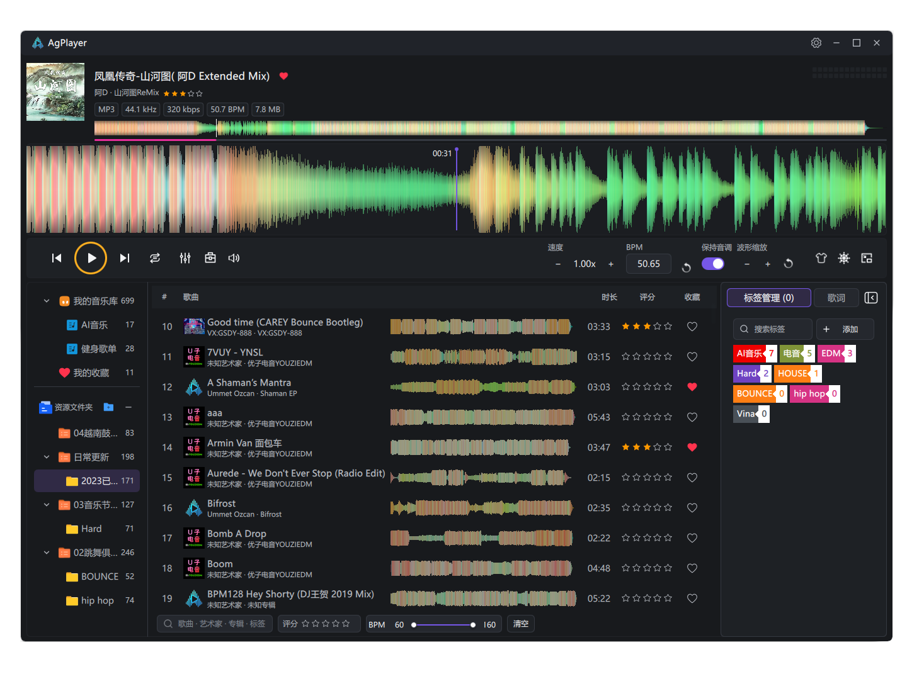924x674 pixels.
Task: Switch to the 歌词 lyrics tab
Action: point(836,298)
